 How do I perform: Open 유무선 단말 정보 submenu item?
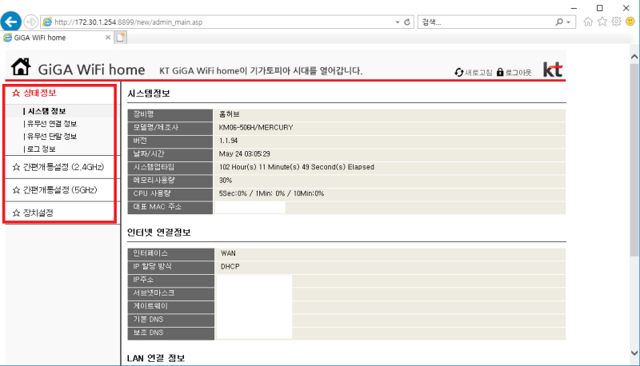50,137
